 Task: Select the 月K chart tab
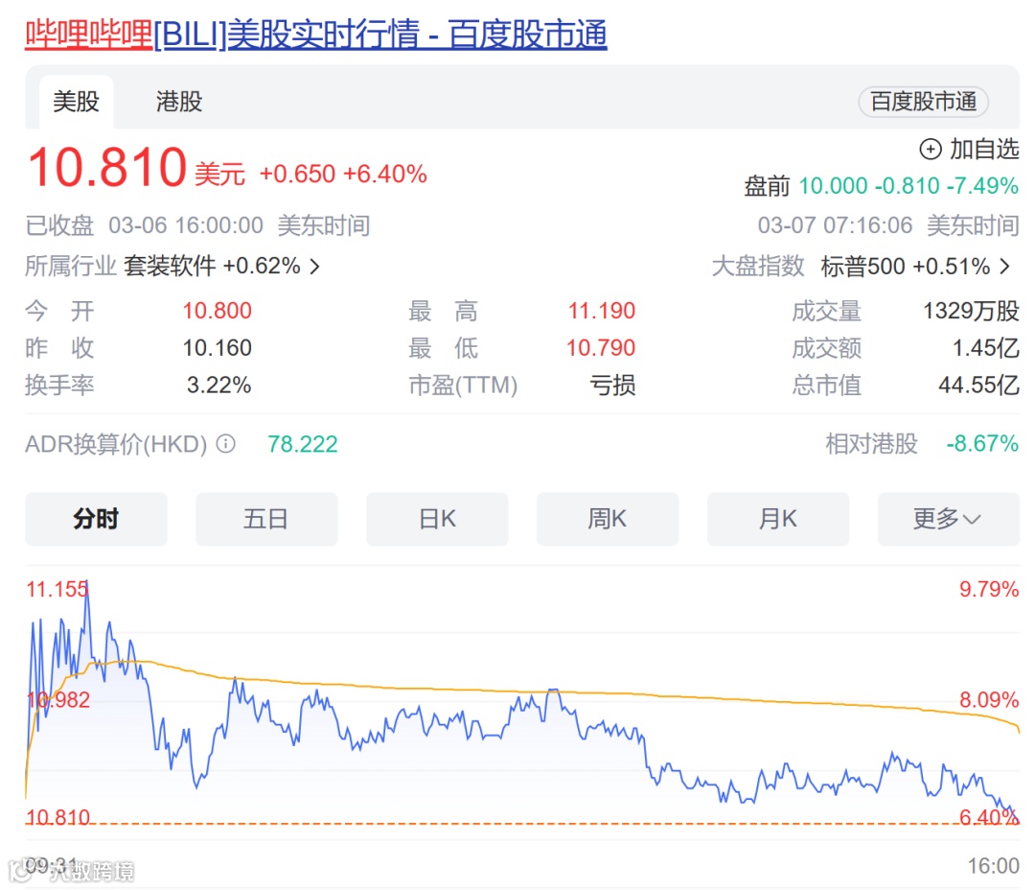(x=777, y=519)
